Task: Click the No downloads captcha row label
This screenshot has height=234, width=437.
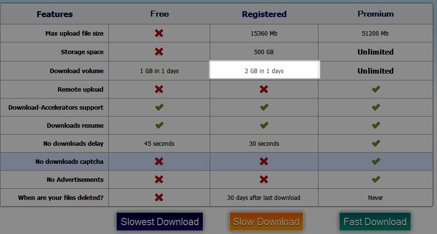Action: pos(69,161)
